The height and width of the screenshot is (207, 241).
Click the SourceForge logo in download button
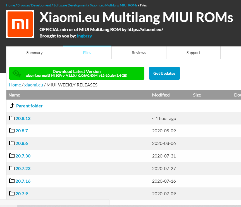pos(17,74)
